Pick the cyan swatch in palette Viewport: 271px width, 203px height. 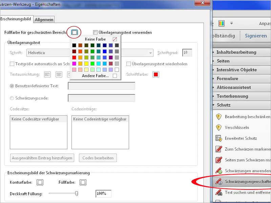(x=99, y=64)
